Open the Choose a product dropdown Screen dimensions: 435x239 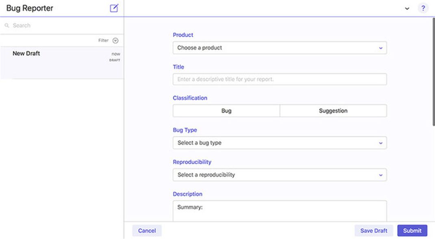pyautogui.click(x=280, y=48)
